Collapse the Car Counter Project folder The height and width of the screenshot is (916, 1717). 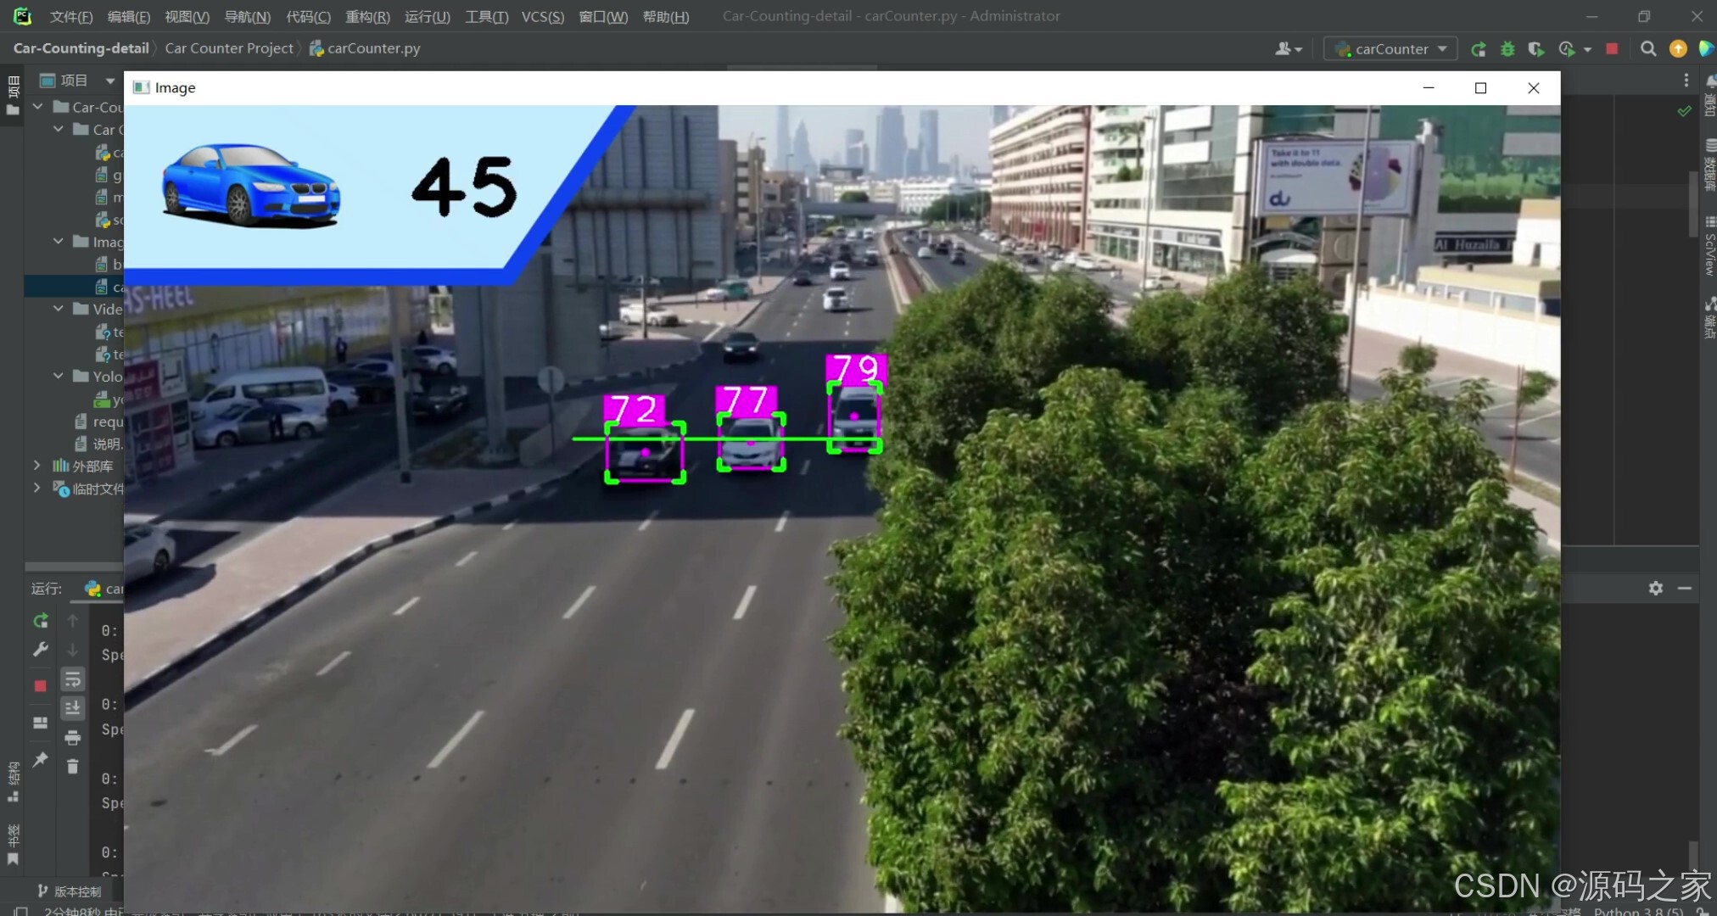tap(59, 129)
